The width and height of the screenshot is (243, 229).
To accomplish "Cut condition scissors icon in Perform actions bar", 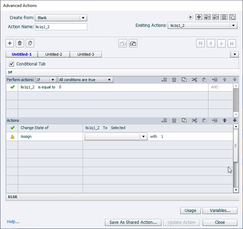I will pos(194,80).
